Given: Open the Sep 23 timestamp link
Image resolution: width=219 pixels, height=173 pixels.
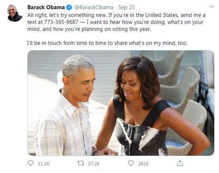Looking at the screenshot, I should (x=126, y=7).
